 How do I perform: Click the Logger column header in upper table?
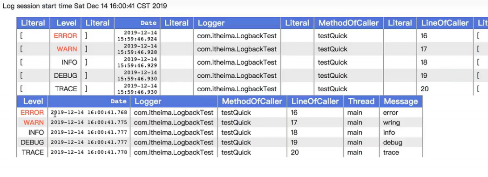pyautogui.click(x=237, y=23)
